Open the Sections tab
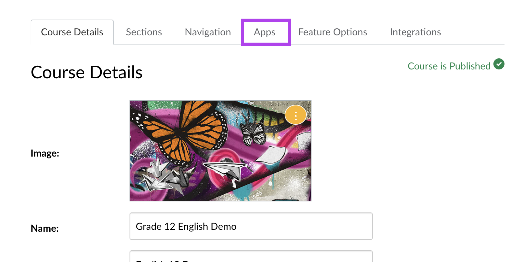 pyautogui.click(x=144, y=32)
